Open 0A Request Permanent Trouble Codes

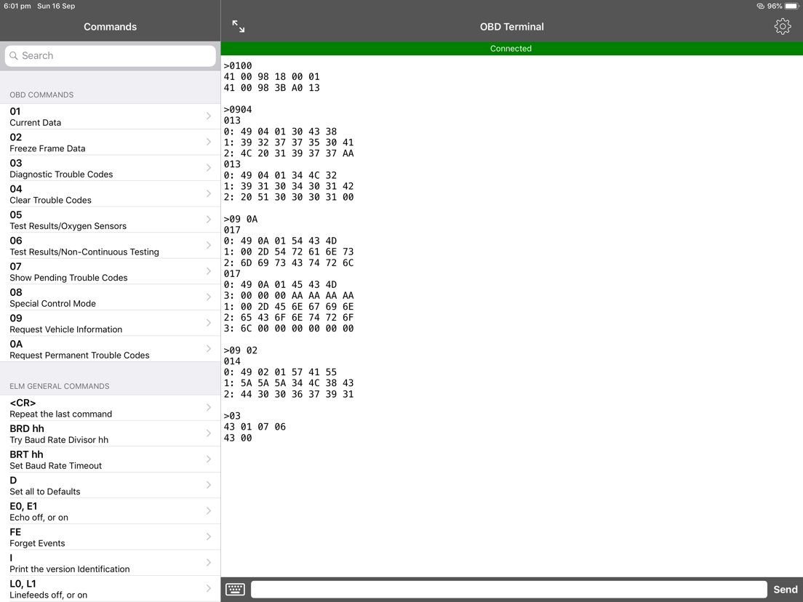pyautogui.click(x=110, y=349)
